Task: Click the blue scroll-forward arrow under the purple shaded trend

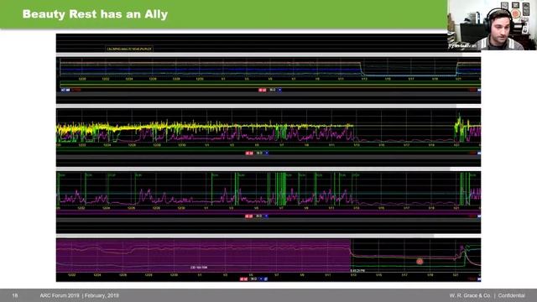Action: pos(261,279)
